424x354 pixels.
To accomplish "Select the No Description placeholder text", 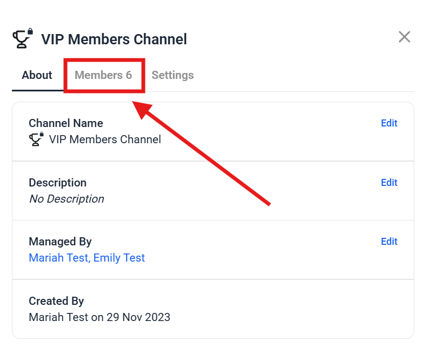I will (x=66, y=199).
